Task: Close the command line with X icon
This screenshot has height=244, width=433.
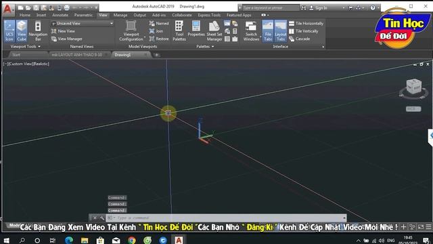Action: click(95, 218)
